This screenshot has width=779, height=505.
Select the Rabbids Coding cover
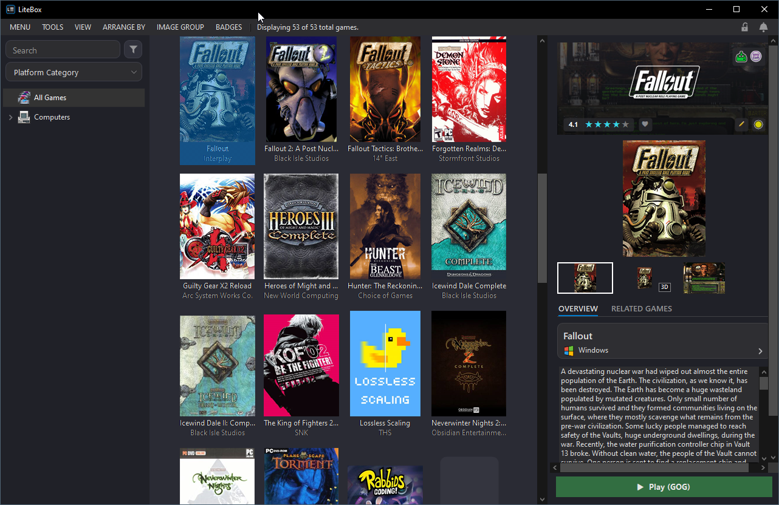[385, 485]
